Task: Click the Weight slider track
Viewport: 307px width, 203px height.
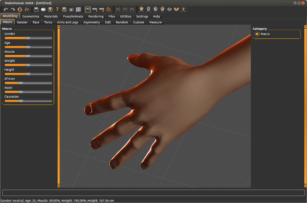Action: (x=28, y=65)
